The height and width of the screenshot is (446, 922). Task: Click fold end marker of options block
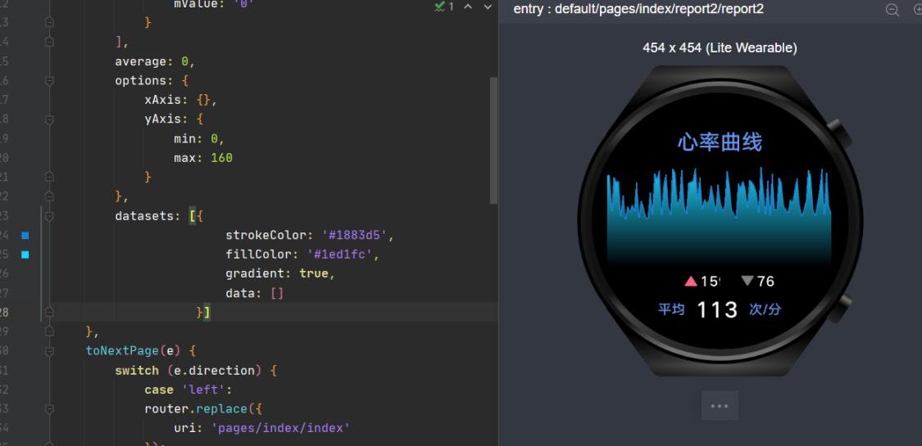(49, 196)
